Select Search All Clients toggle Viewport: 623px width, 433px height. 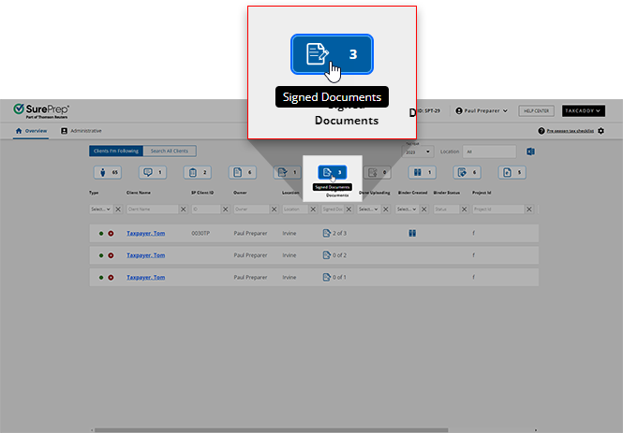(170, 152)
